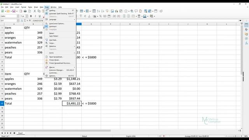Open the font name dropdown
This screenshot has height=140, width=249.
coord(18,16)
